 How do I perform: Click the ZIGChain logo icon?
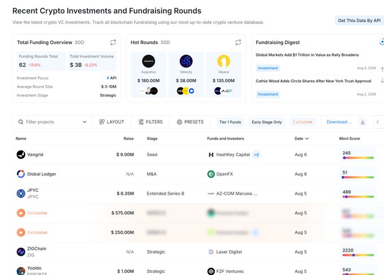[21, 252]
